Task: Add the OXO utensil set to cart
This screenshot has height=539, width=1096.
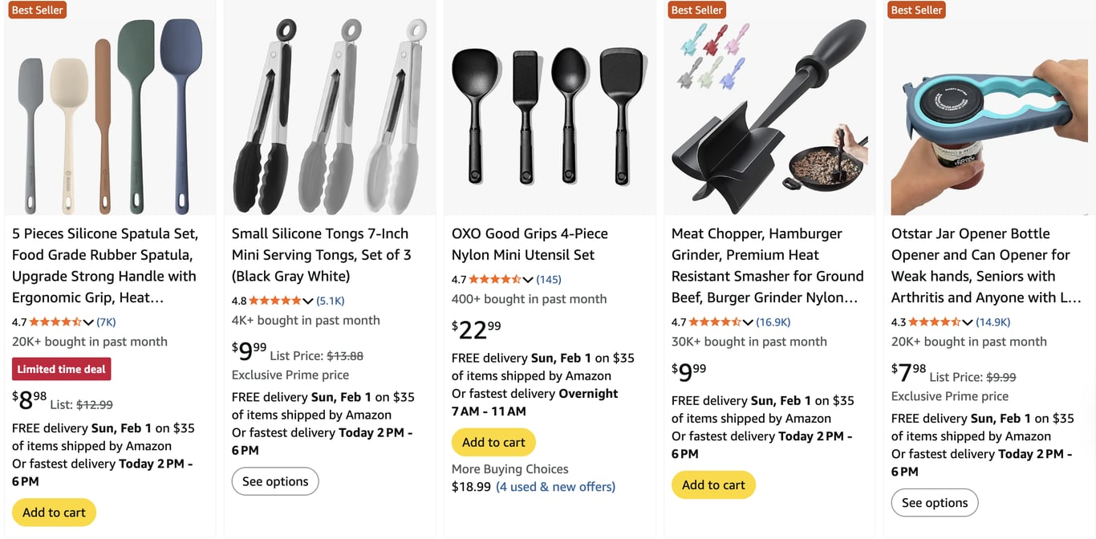Action: click(493, 442)
